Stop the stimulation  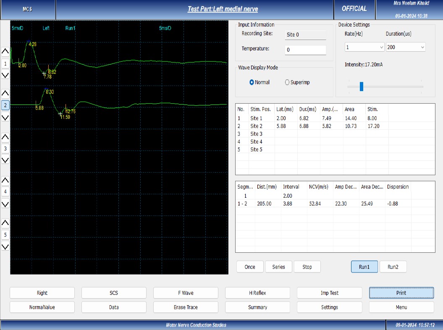tap(307, 267)
